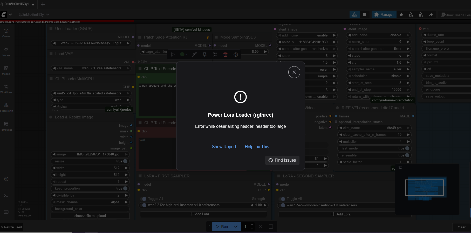This screenshot has width=471, height=233.
Task: Open the ComfyUI Manager
Action: point(384,15)
